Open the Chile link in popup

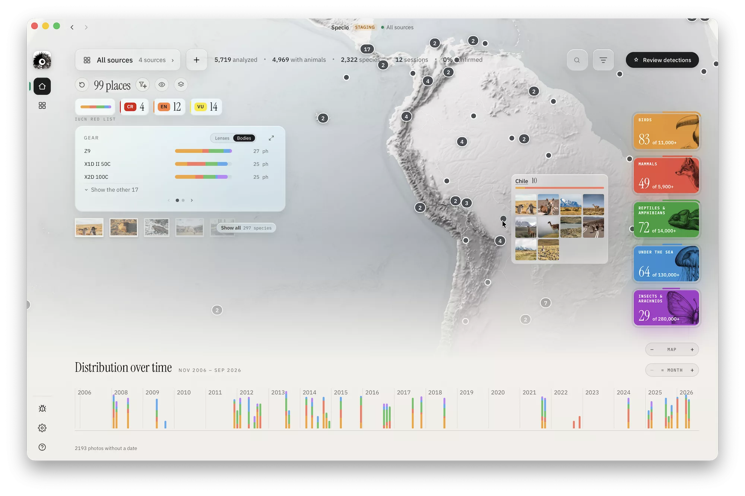[521, 181]
